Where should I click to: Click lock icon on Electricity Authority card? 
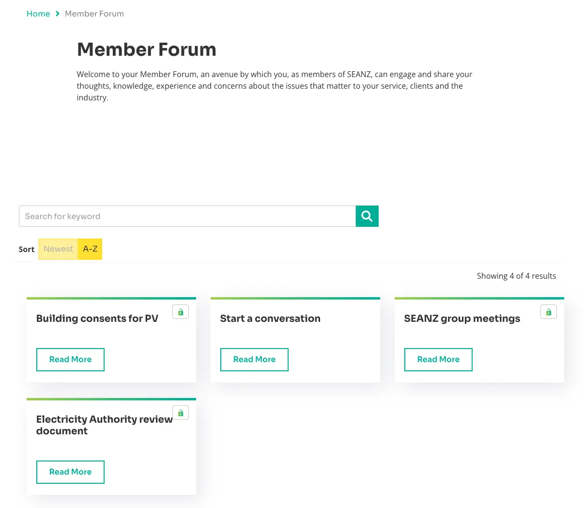pos(181,413)
